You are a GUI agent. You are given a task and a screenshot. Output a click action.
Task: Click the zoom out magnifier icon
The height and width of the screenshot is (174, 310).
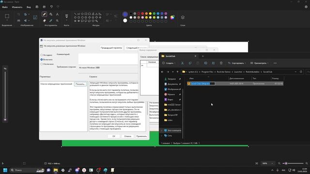pyautogui.click(x=279, y=163)
